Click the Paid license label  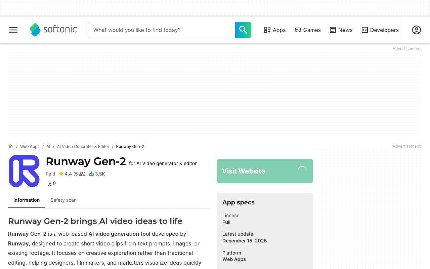click(50, 174)
